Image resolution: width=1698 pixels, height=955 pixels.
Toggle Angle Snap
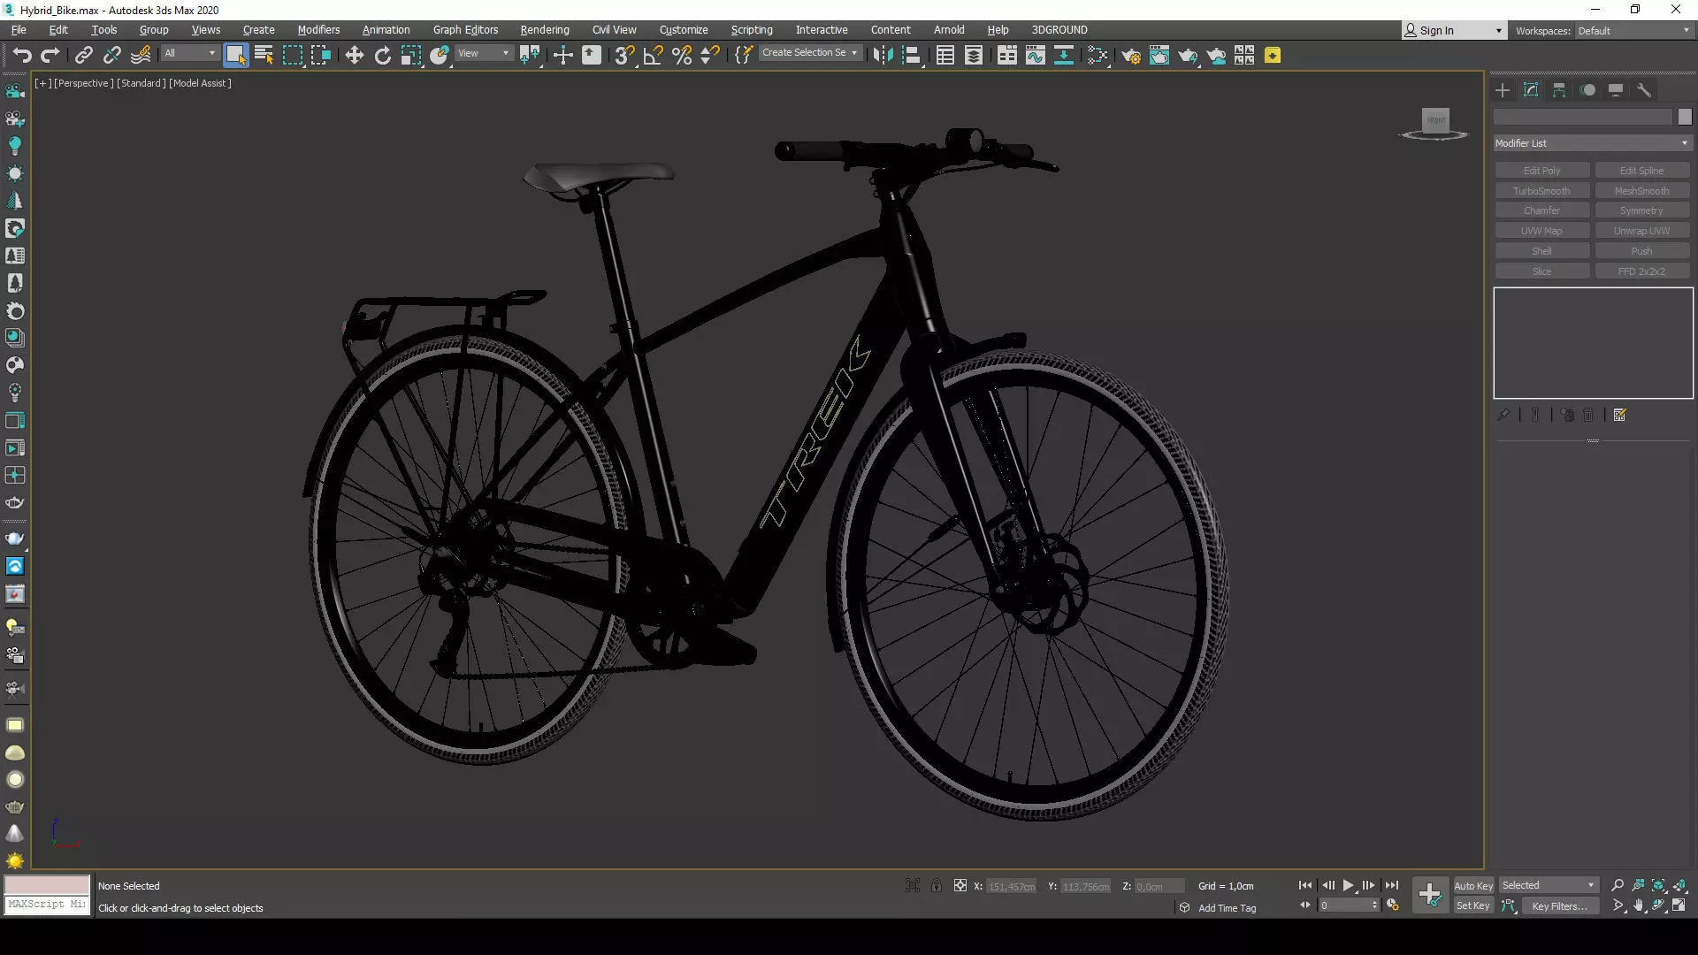pos(653,56)
